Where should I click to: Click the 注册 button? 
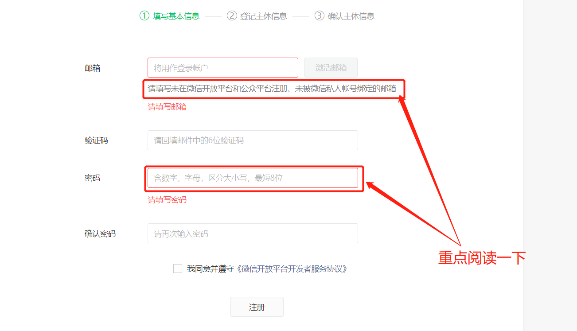(257, 307)
